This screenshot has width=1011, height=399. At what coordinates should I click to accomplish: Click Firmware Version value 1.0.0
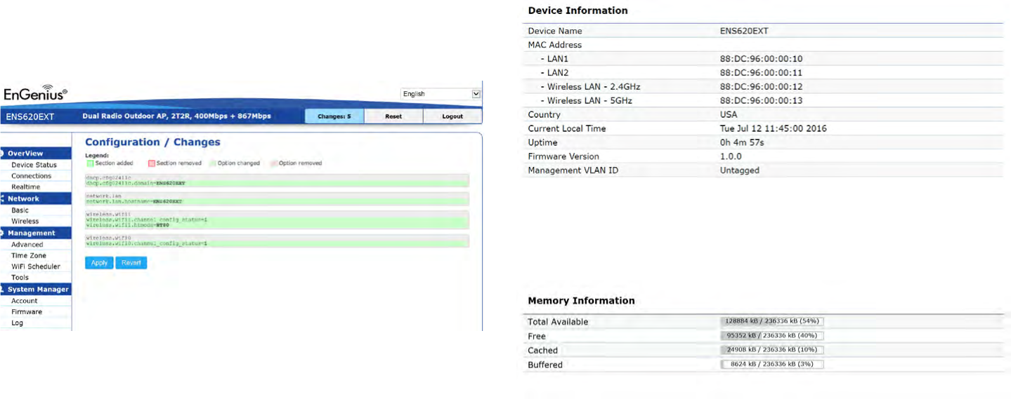tap(731, 156)
